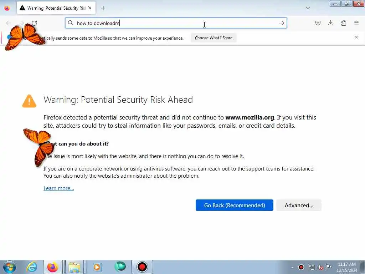Image resolution: width=365 pixels, height=274 pixels.
Task: Click into the address bar text field
Action: 176,23
